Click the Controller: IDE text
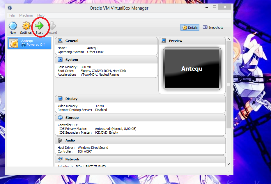The height and width of the screenshot is (184, 271). coord(68,125)
